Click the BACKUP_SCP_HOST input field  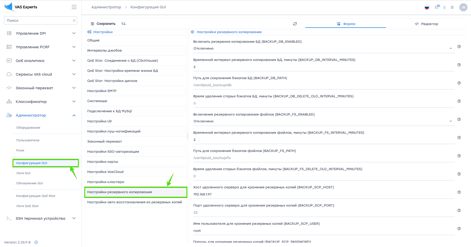click(x=322, y=194)
